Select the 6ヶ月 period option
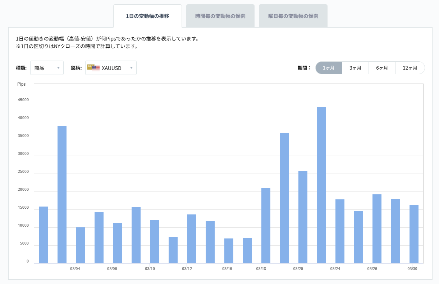This screenshot has width=439, height=284. [x=382, y=68]
